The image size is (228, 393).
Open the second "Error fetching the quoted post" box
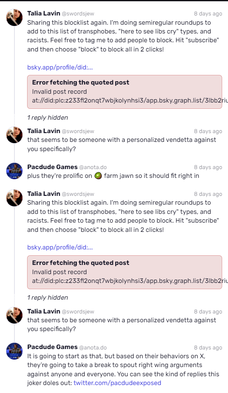point(125,272)
